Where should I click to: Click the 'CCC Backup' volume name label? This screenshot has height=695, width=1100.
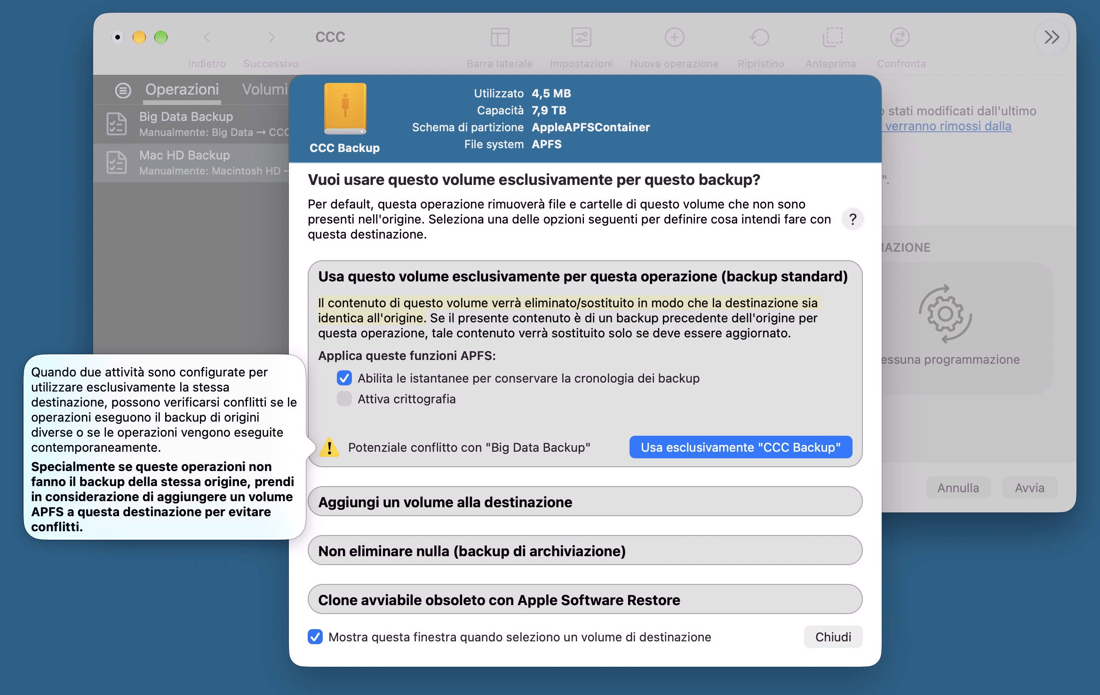click(344, 148)
